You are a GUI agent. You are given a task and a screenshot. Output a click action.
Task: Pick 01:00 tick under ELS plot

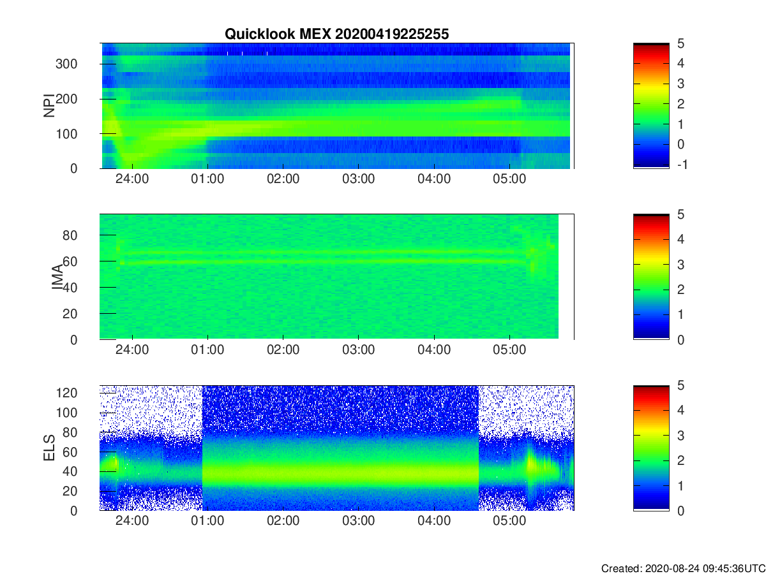pos(207,521)
